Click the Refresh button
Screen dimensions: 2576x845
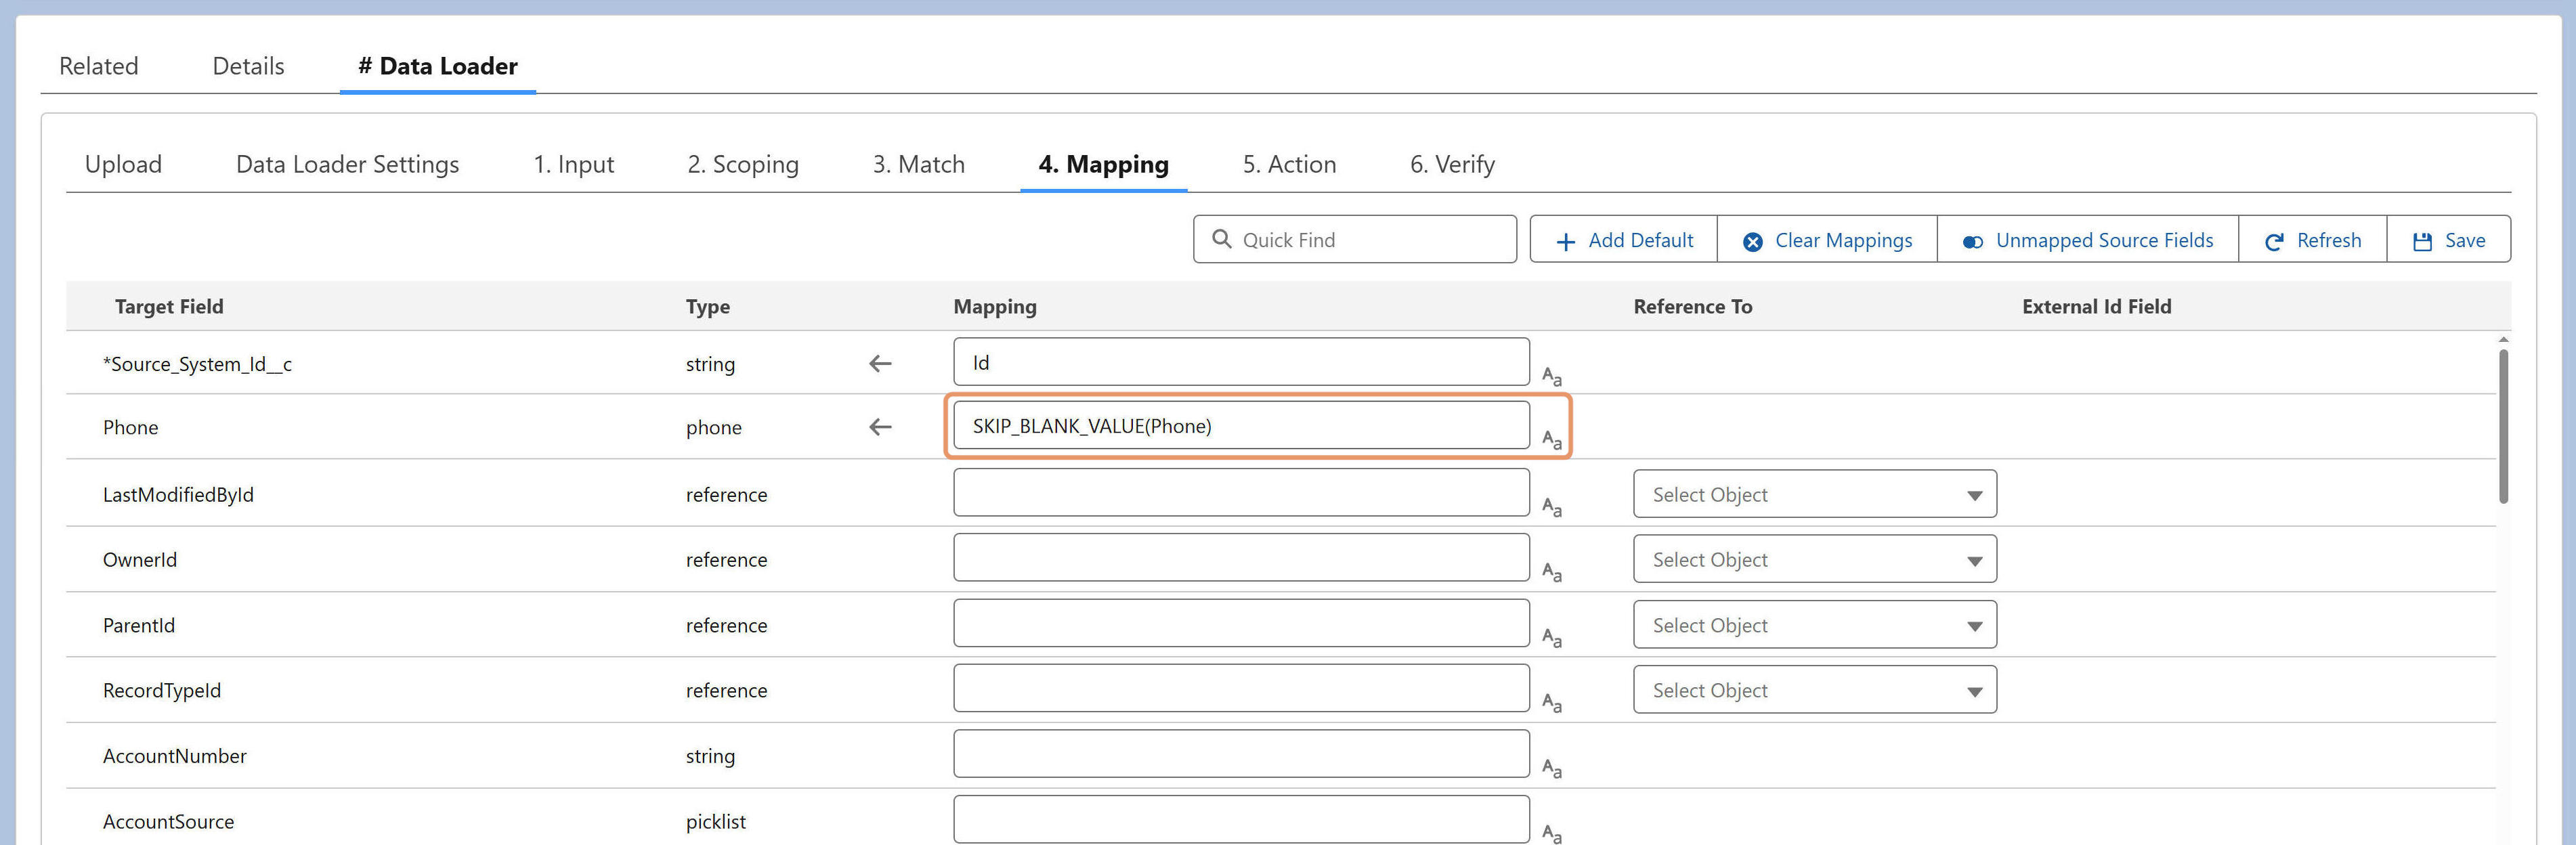coord(2312,240)
